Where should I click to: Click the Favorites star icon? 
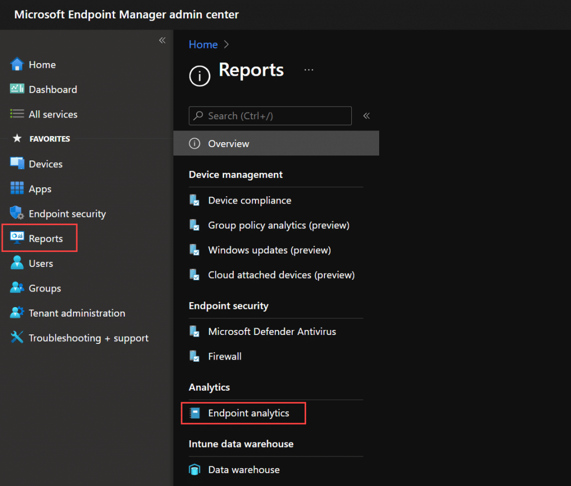17,138
